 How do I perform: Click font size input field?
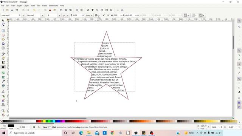point(52,15)
